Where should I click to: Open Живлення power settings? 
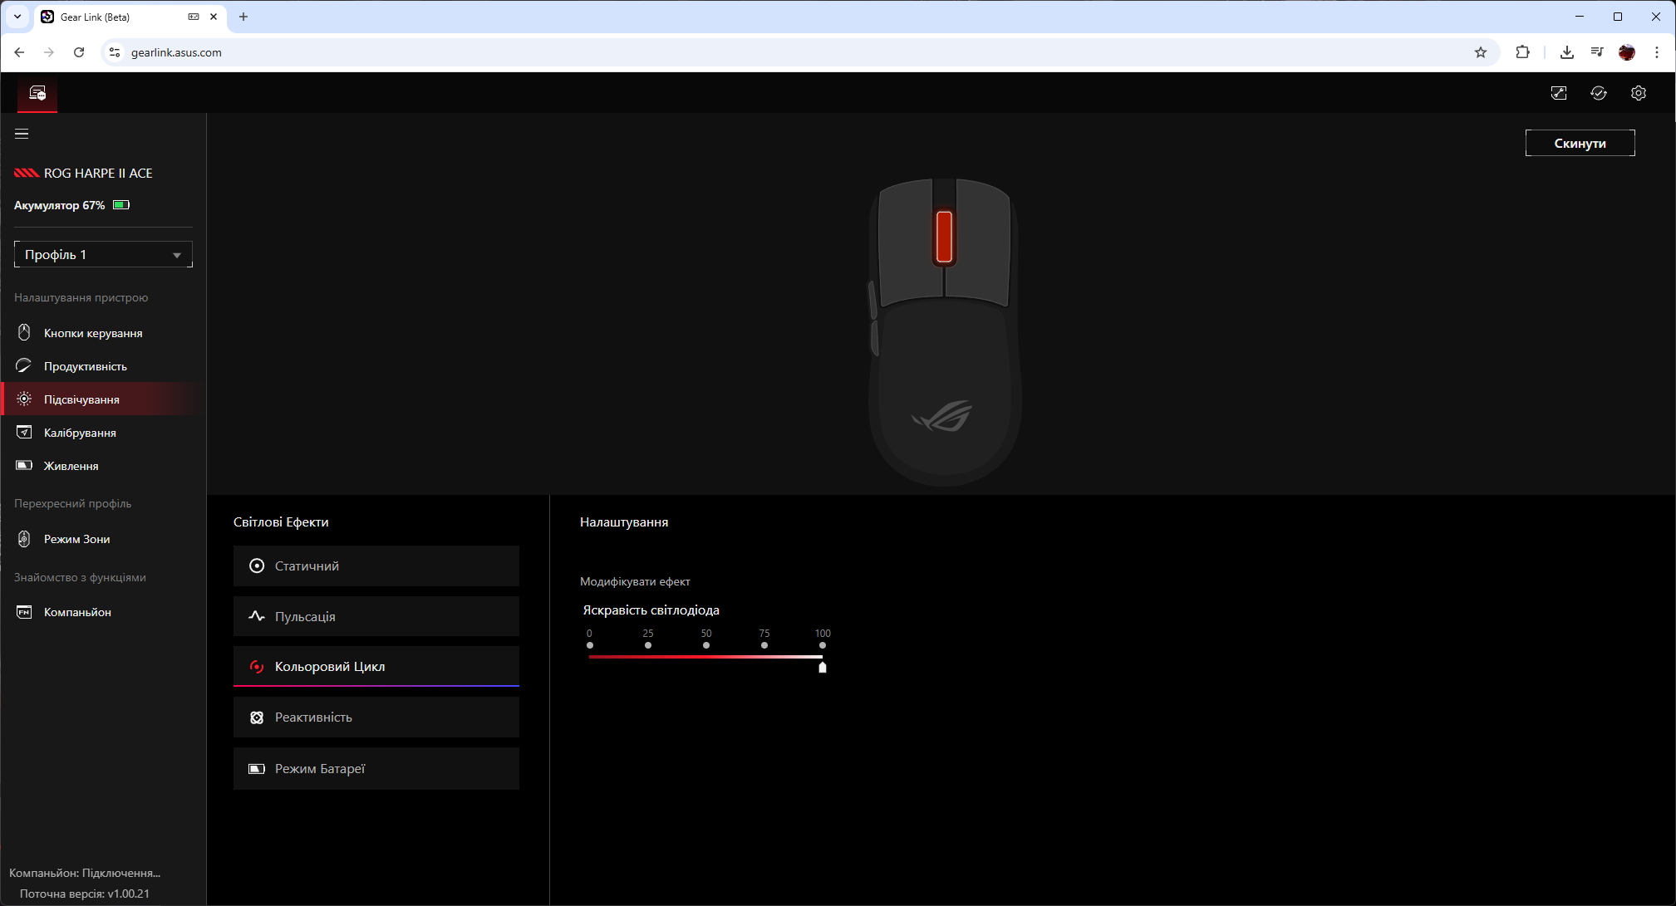(71, 466)
